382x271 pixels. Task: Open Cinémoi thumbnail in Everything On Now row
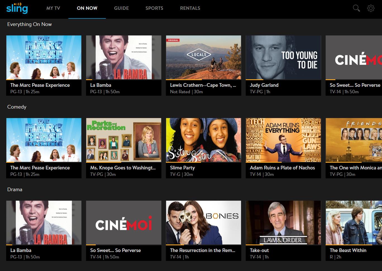click(354, 57)
